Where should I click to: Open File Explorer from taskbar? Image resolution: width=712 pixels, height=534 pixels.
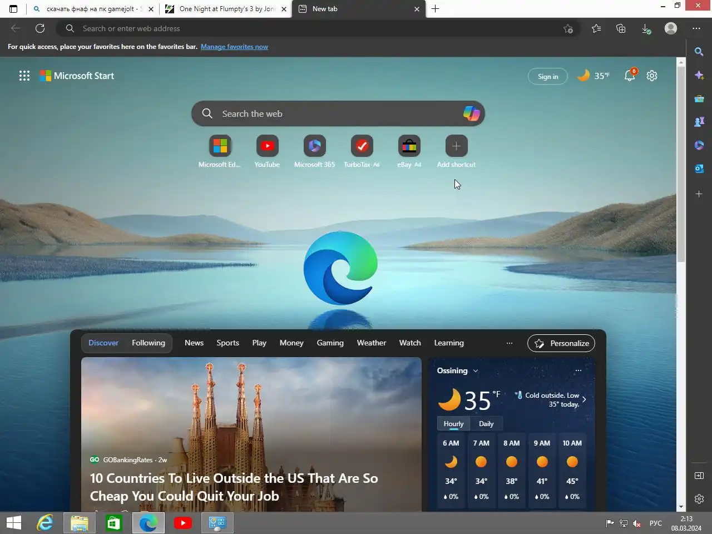[x=79, y=523]
